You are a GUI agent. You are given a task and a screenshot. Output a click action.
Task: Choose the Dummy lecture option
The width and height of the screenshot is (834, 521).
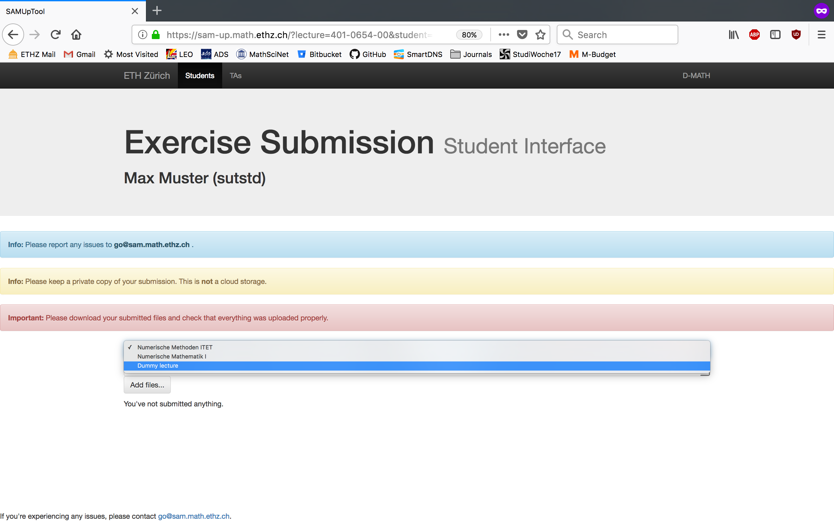pos(417,366)
